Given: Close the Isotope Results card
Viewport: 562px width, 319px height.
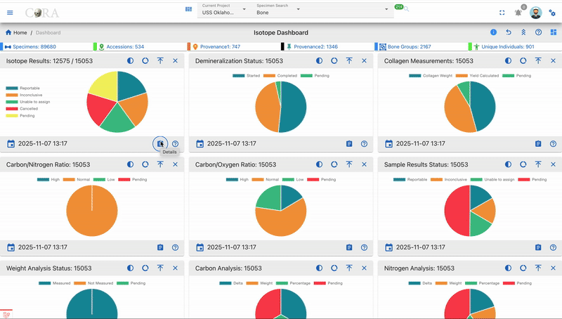Looking at the screenshot, I should [175, 60].
